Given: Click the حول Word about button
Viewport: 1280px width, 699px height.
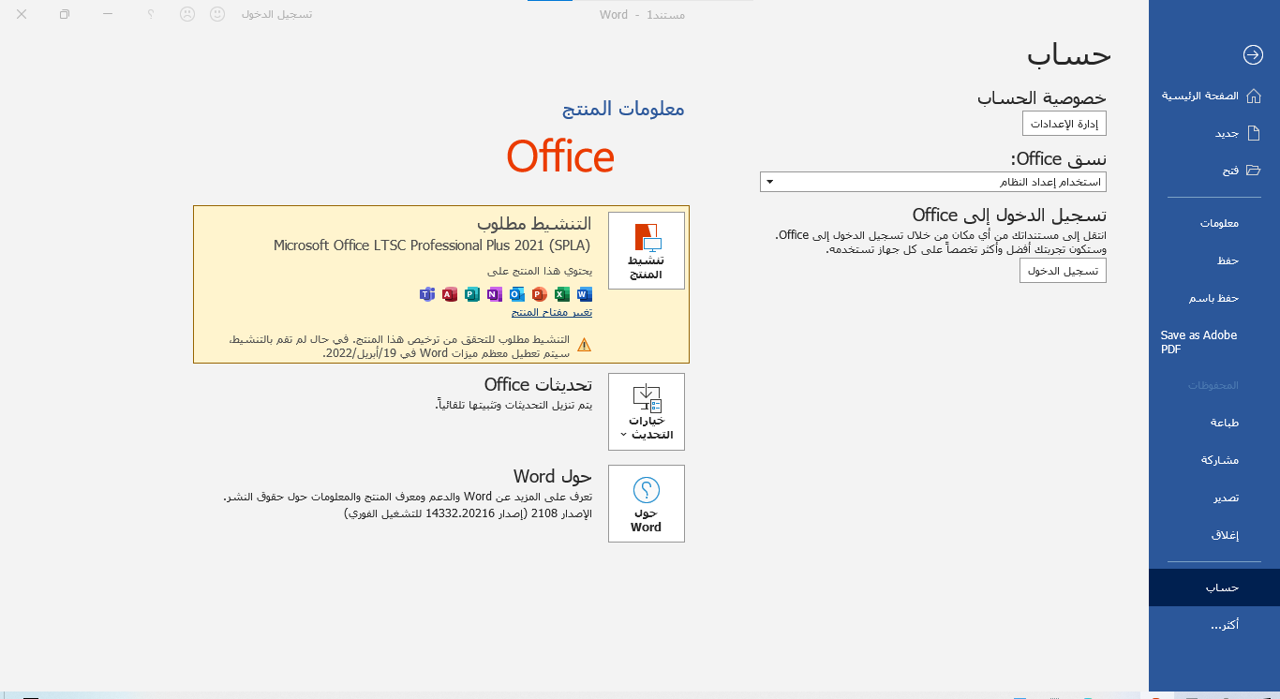Looking at the screenshot, I should click(x=647, y=503).
